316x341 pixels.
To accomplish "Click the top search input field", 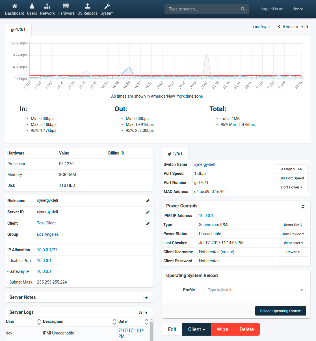I will [200, 9].
